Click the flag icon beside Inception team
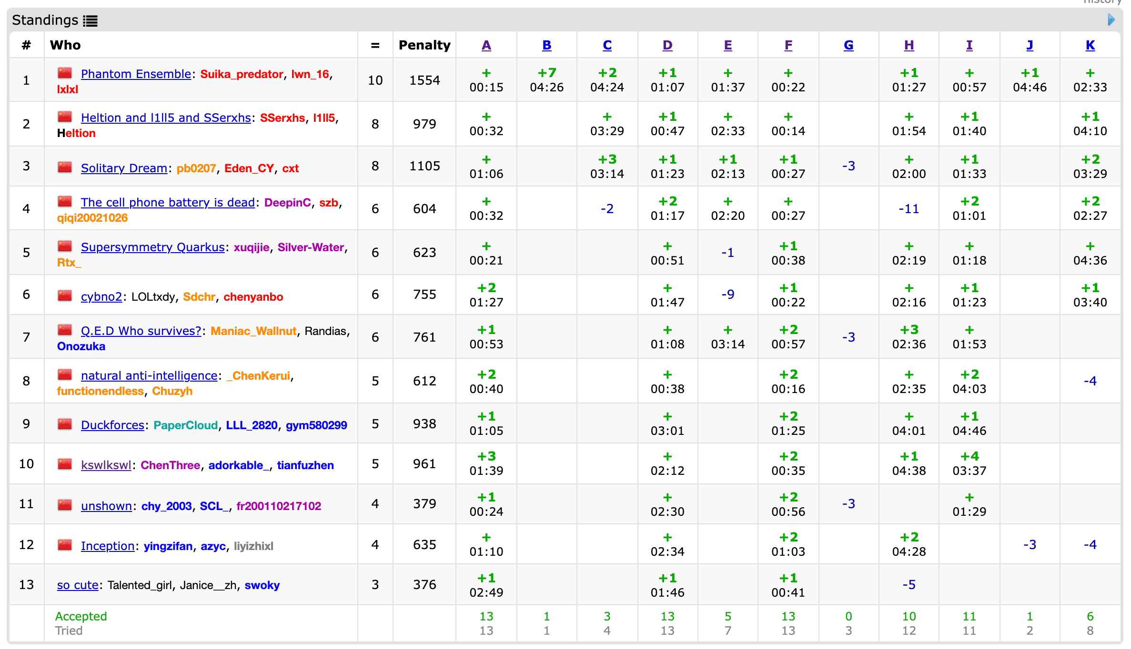This screenshot has height=649, width=1131. pos(65,545)
